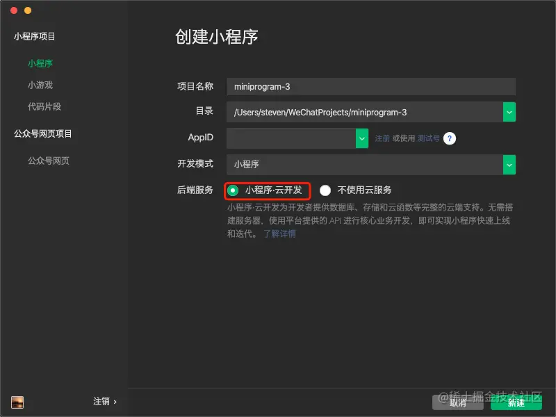Image resolution: width=556 pixels, height=417 pixels.
Task: Click the green 新建 button
Action: [516, 402]
